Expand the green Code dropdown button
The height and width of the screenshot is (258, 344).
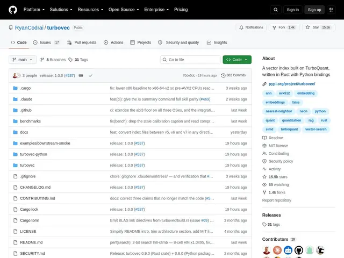(237, 60)
